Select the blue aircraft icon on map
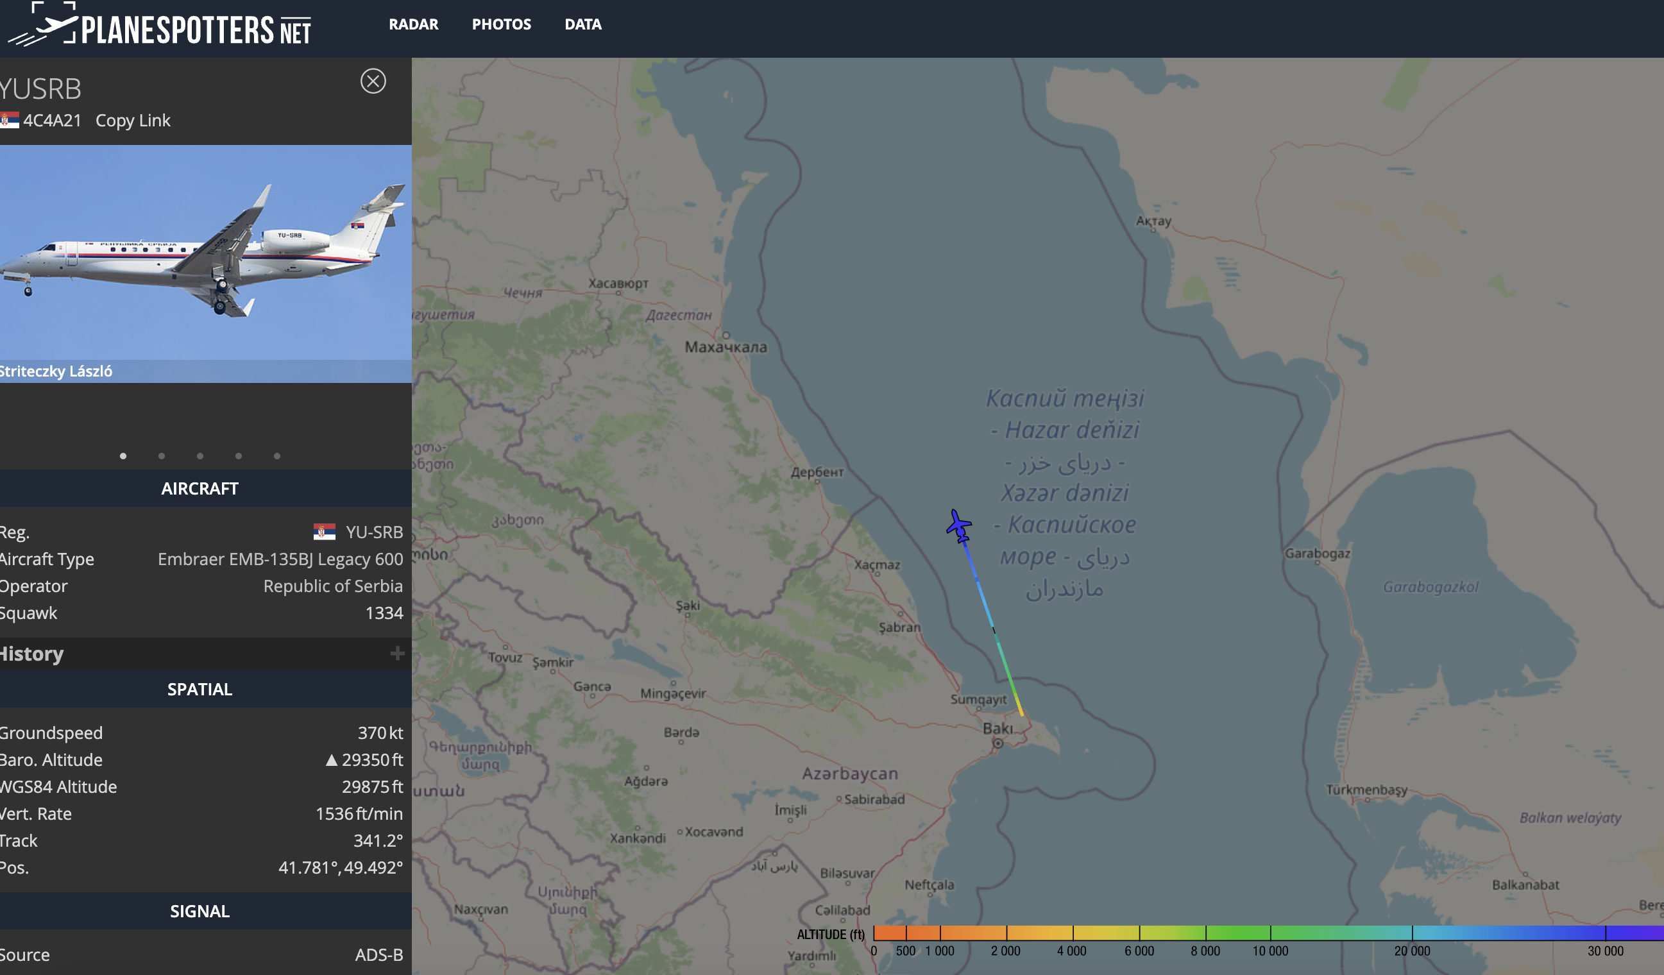1664x975 pixels. [959, 526]
